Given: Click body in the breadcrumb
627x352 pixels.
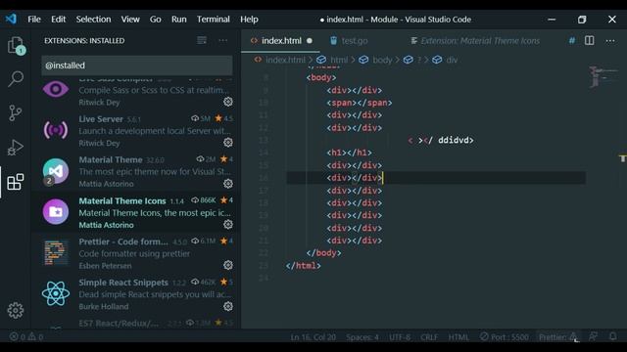Looking at the screenshot, I should (382, 60).
